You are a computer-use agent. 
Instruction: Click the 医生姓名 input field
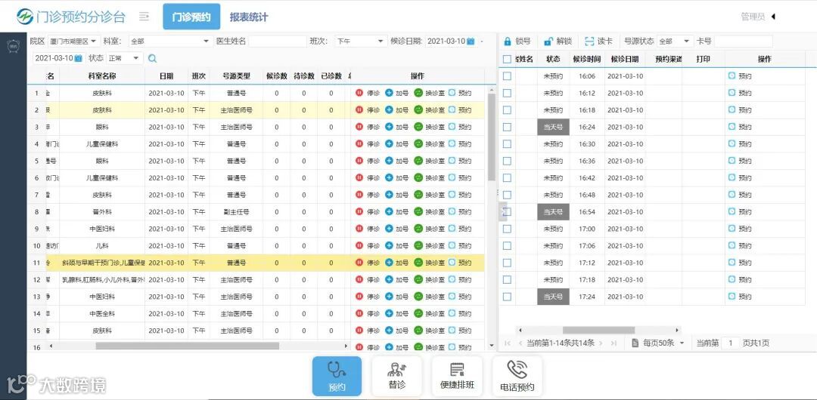278,41
